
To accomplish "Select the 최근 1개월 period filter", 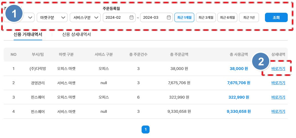I will coord(184,18).
